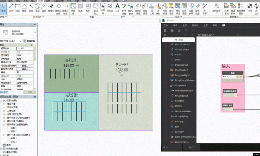Open the run mode dropdown in Dynamo
The width and height of the screenshot is (260, 156).
click(x=172, y=147)
